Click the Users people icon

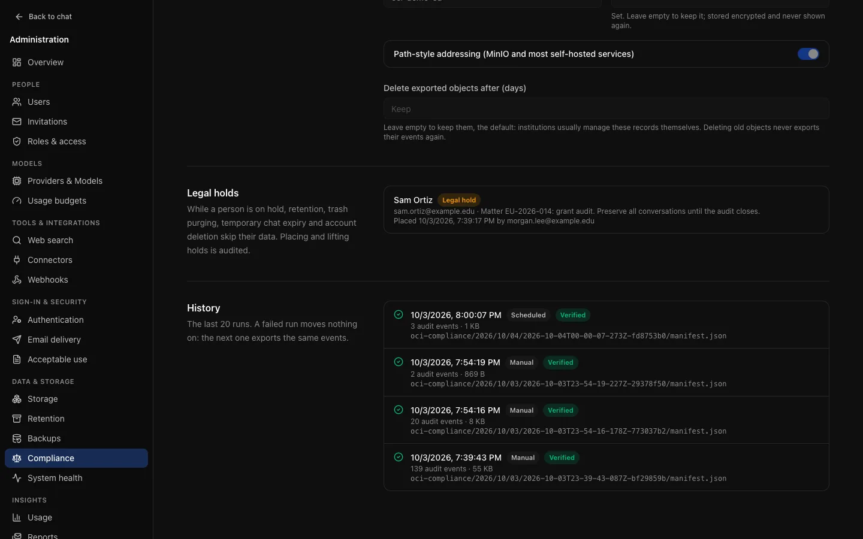point(17,102)
